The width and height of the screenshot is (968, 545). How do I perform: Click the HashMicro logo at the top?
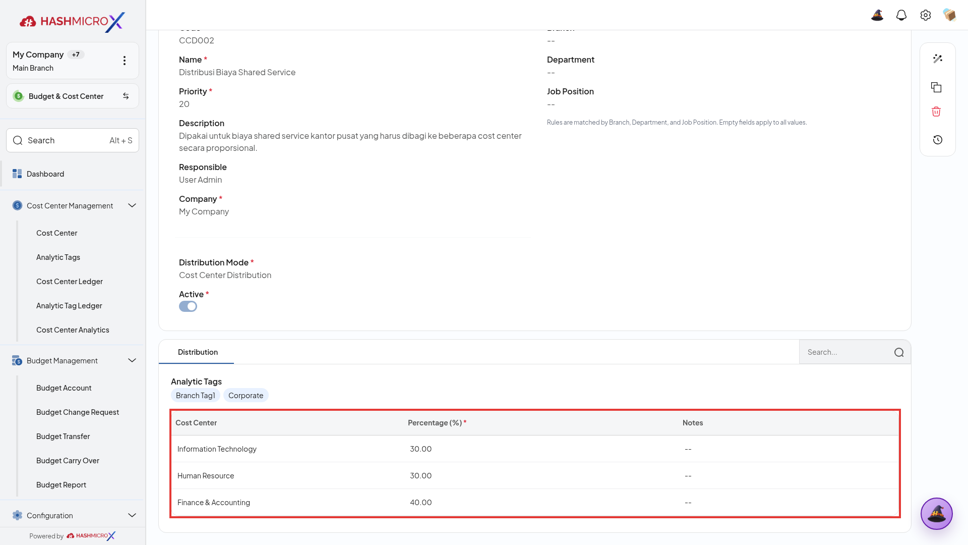(x=72, y=22)
